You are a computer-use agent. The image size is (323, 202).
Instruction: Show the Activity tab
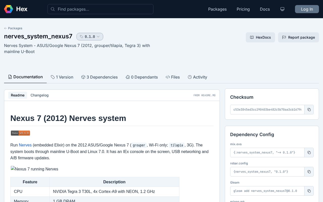198,77
